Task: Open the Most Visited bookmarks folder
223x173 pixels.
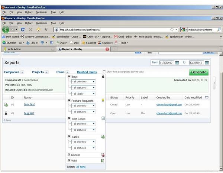Action: (x=10, y=37)
